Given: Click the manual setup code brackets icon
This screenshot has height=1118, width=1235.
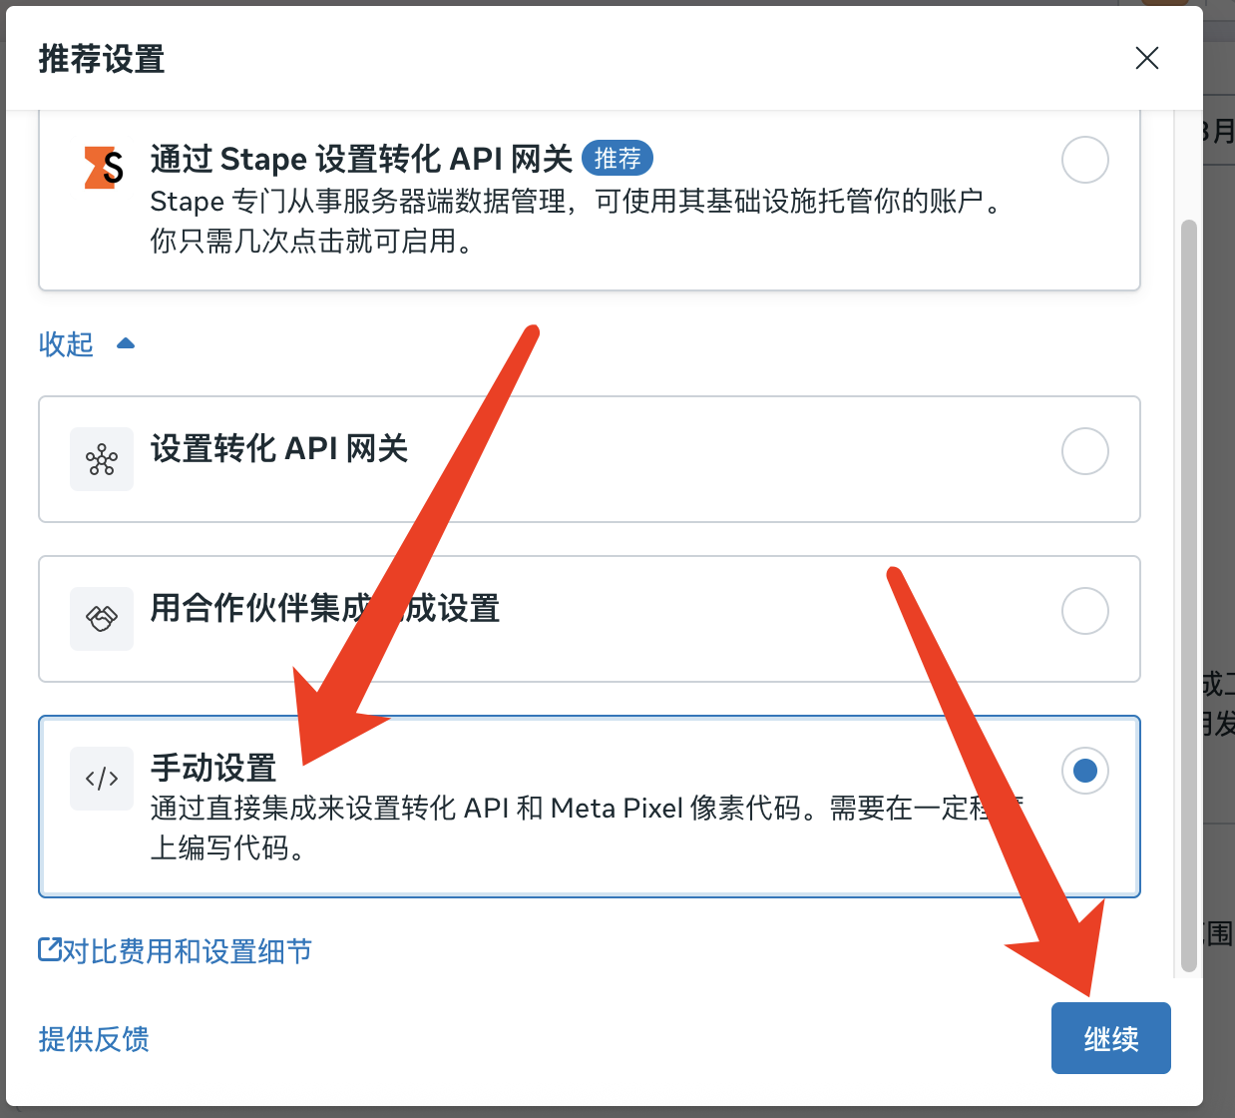Looking at the screenshot, I should (102, 779).
